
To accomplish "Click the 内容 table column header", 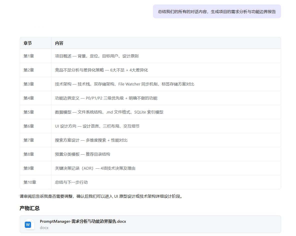I will pyautogui.click(x=59, y=43).
